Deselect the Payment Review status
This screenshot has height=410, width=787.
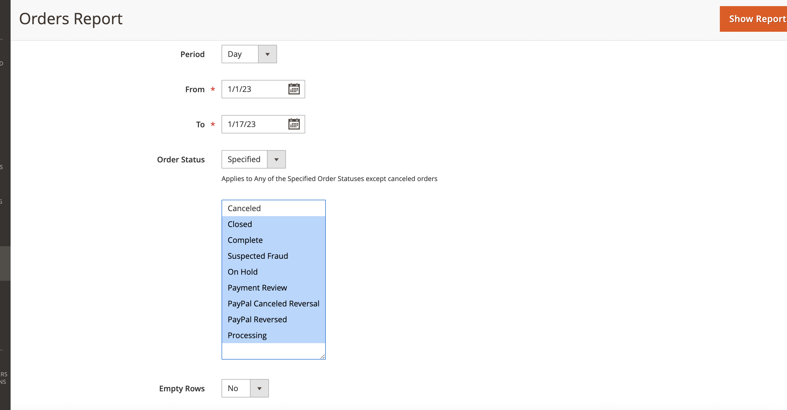point(257,287)
